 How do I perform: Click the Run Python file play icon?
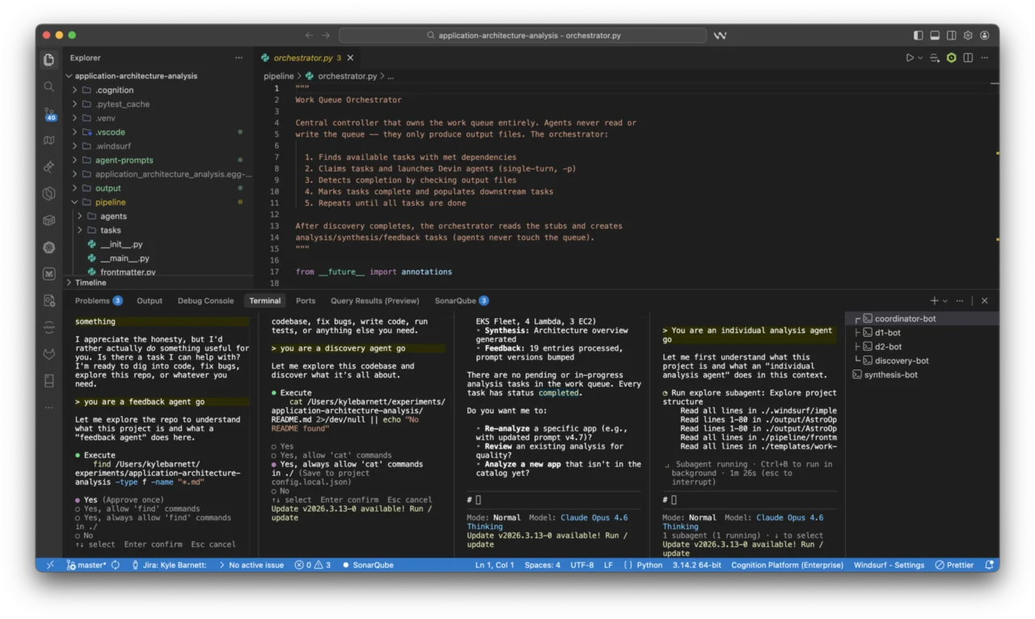pos(910,58)
